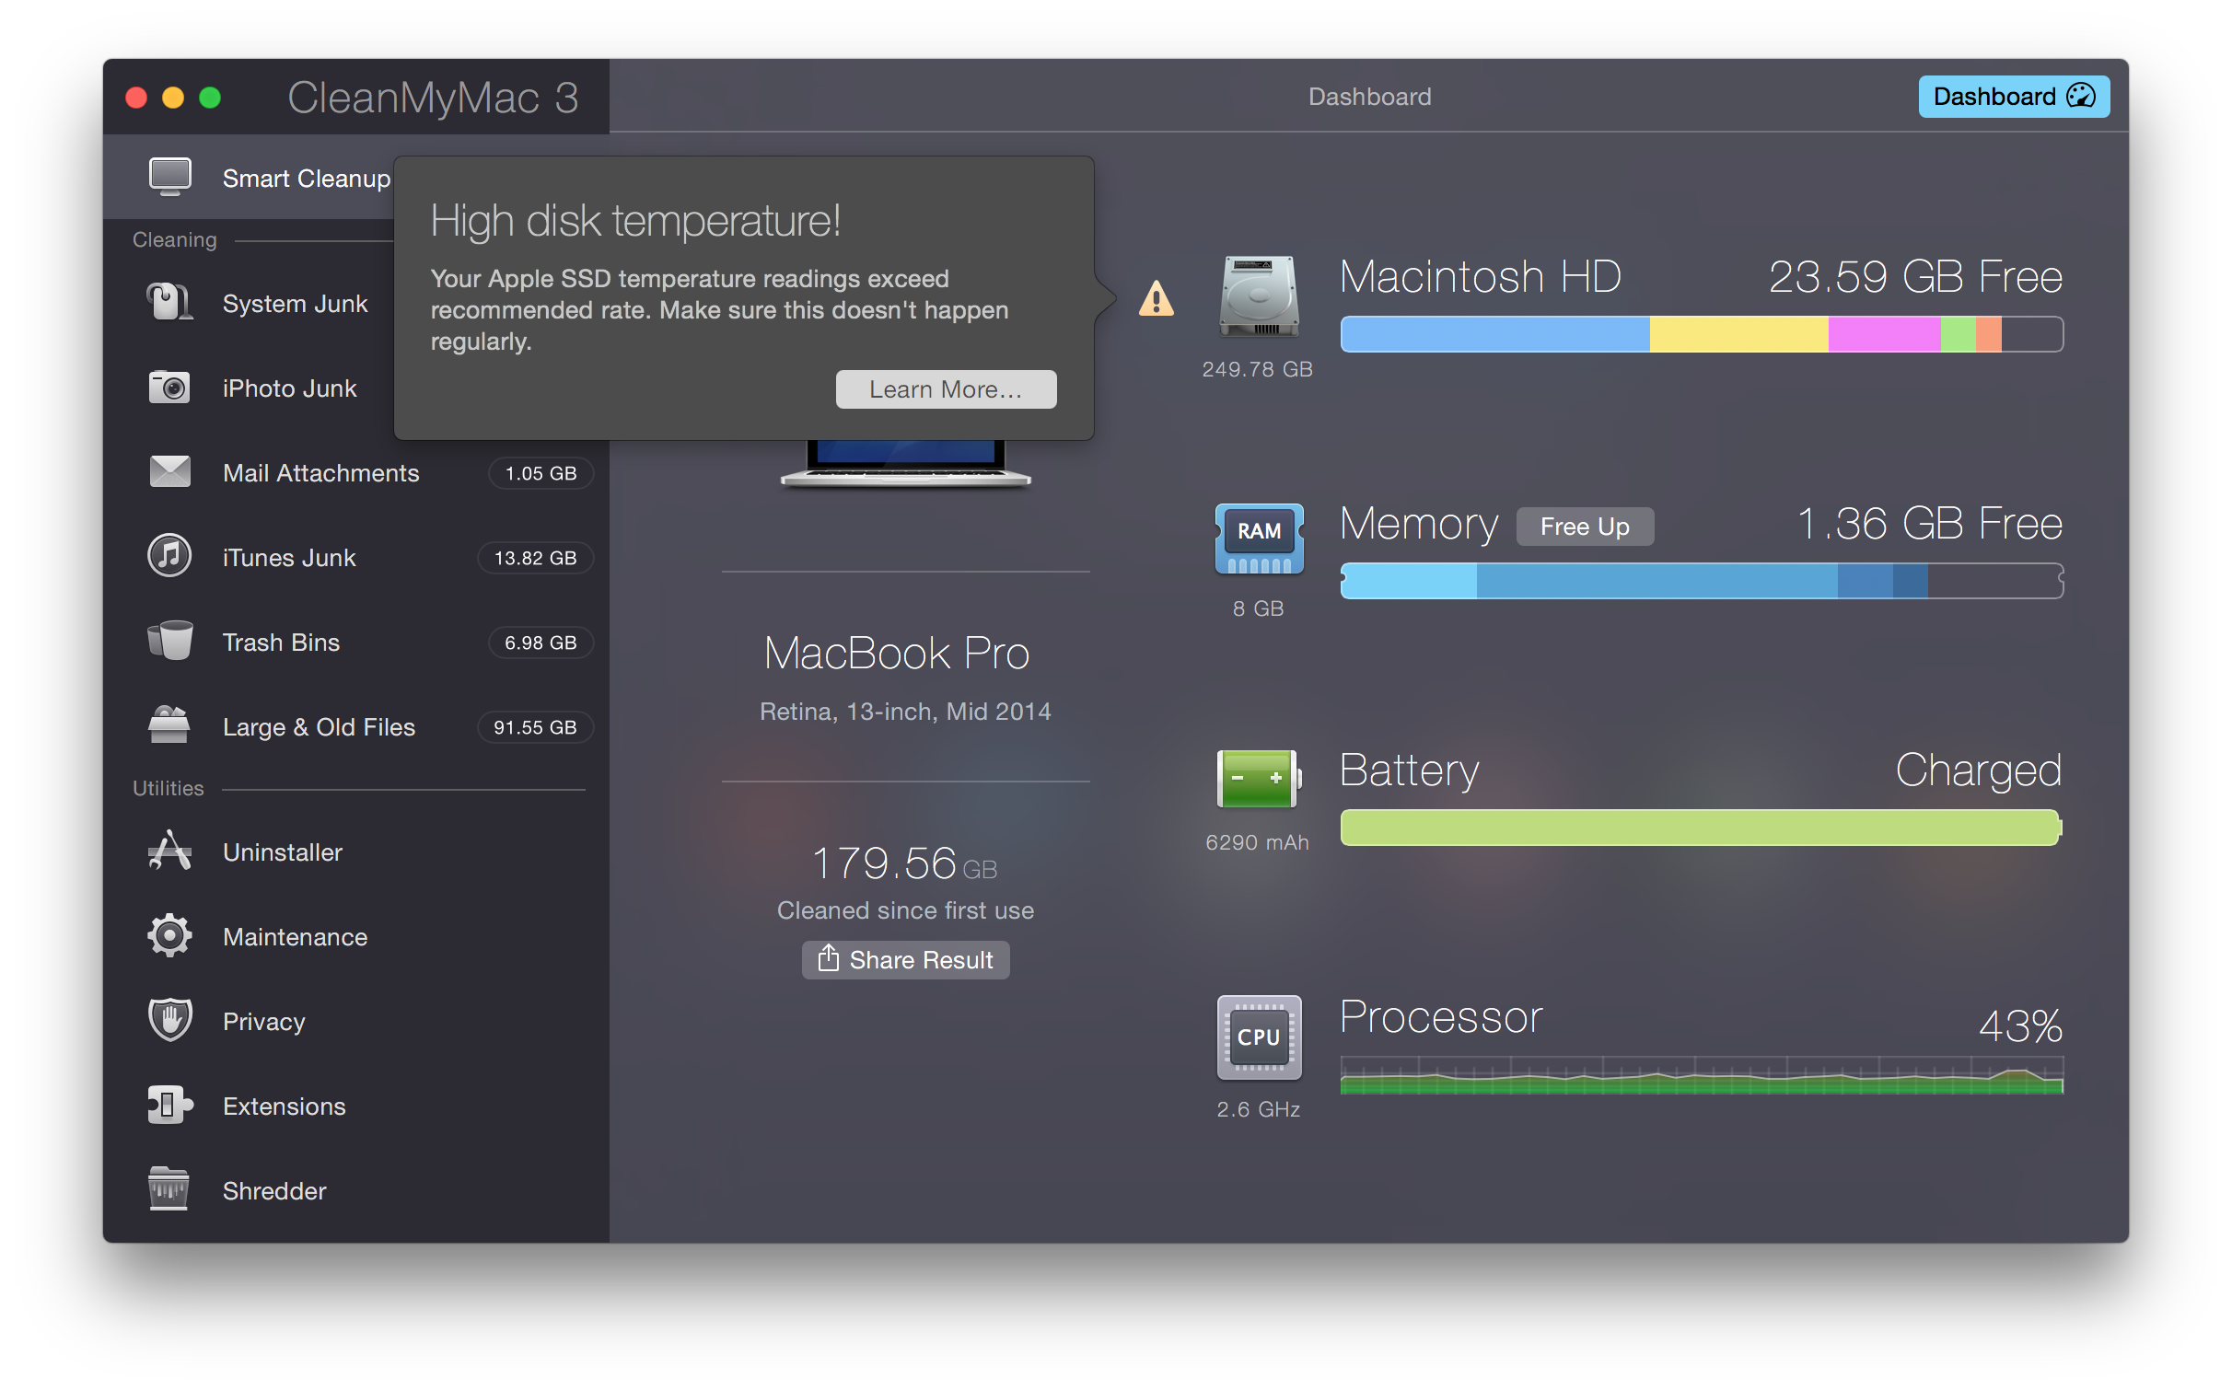The image size is (2232, 1390).
Task: Free up memory with the Free Up button
Action: [x=1584, y=526]
